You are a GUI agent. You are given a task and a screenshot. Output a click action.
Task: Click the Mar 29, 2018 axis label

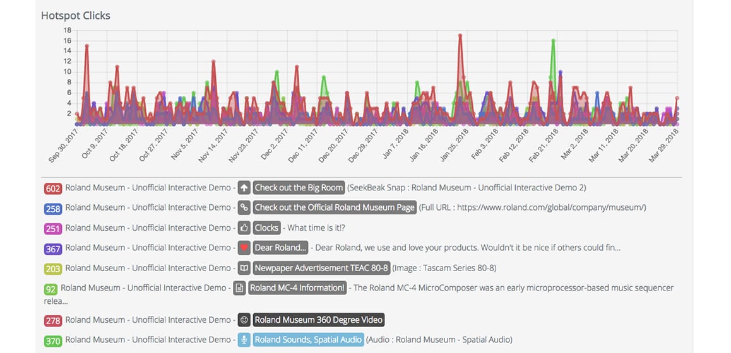pos(664,145)
